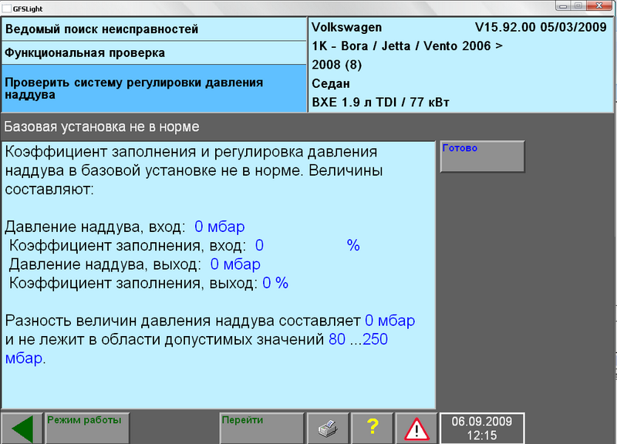This screenshot has height=444, width=617.
Task: Click the printer icon button
Action: click(x=328, y=429)
